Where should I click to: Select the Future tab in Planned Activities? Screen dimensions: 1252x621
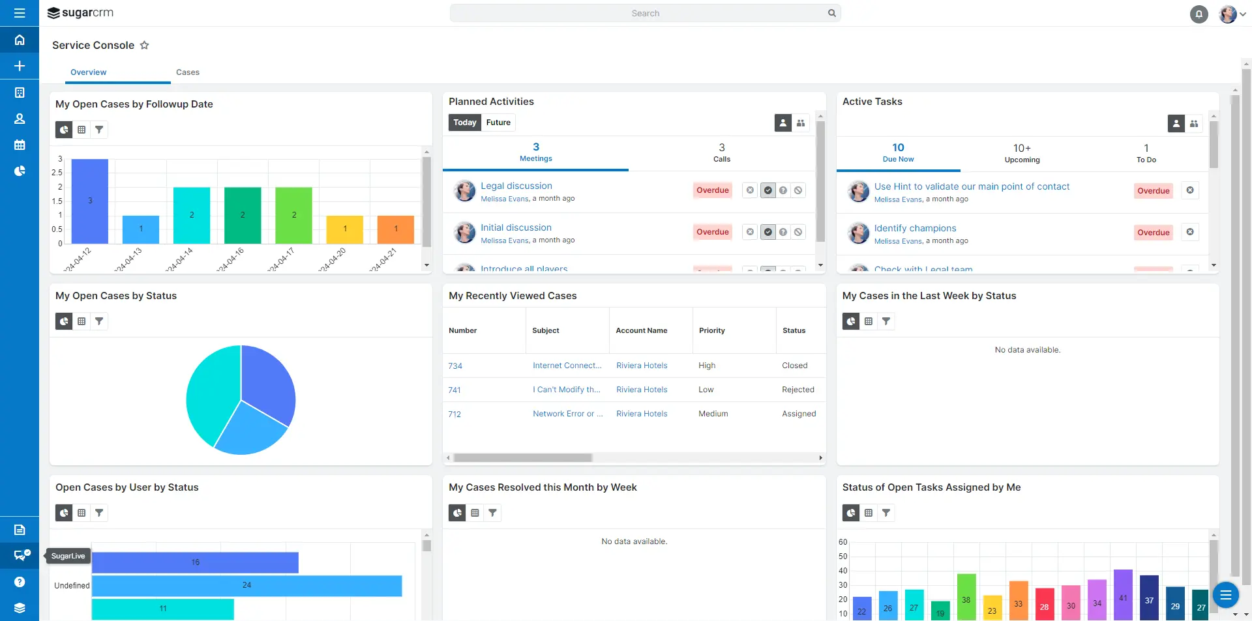[498, 123]
